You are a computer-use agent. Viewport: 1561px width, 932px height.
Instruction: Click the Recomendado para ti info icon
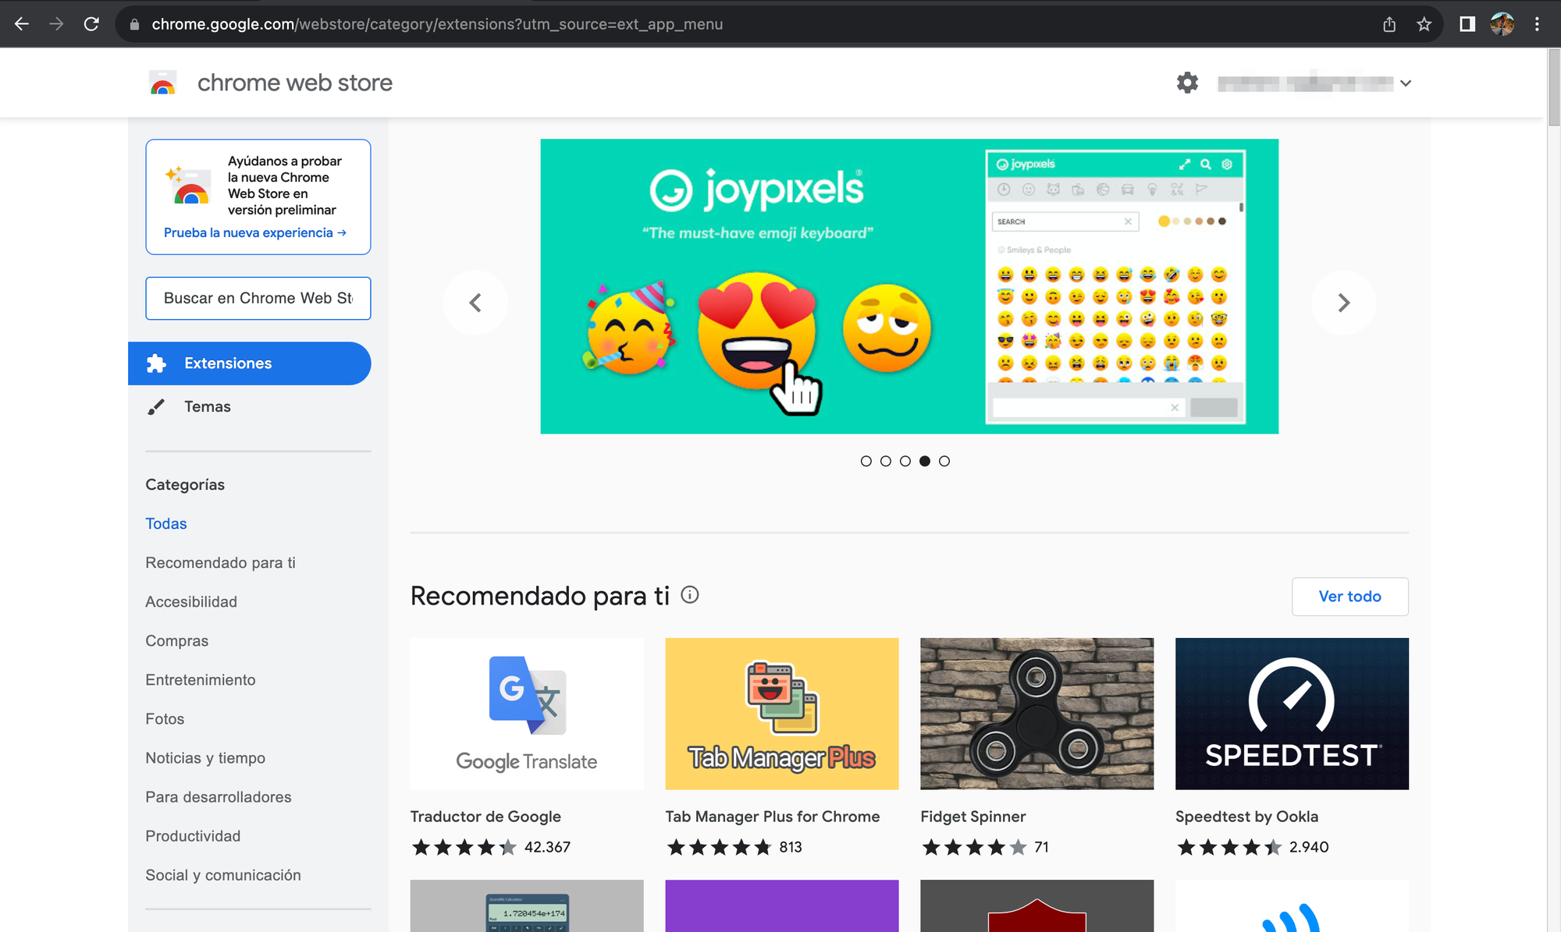click(690, 595)
